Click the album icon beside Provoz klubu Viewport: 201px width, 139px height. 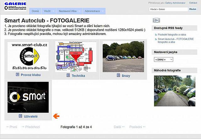pos(18,74)
